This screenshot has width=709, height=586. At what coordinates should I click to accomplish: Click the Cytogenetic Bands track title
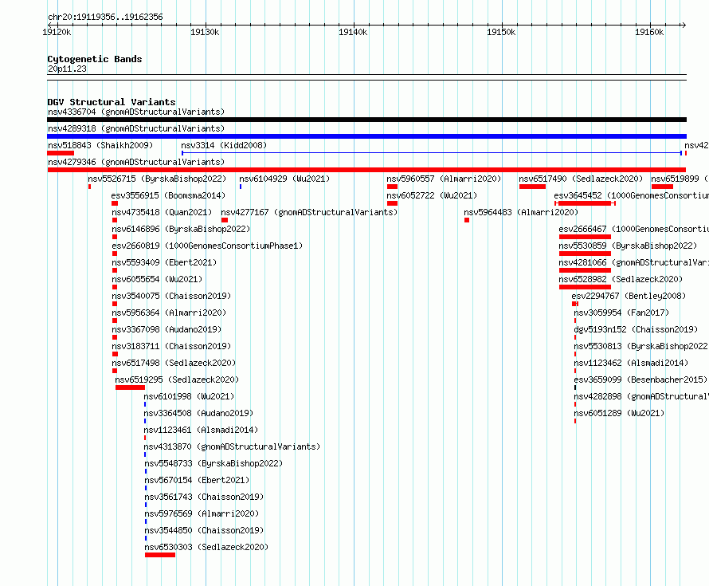(x=95, y=59)
